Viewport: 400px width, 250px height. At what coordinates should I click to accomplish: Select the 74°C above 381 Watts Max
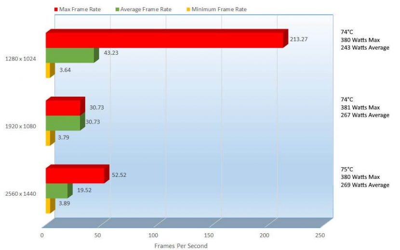347,100
